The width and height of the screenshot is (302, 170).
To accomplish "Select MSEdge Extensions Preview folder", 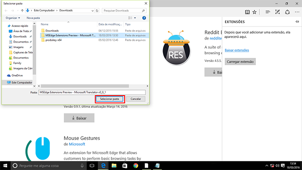I will (x=94, y=35).
